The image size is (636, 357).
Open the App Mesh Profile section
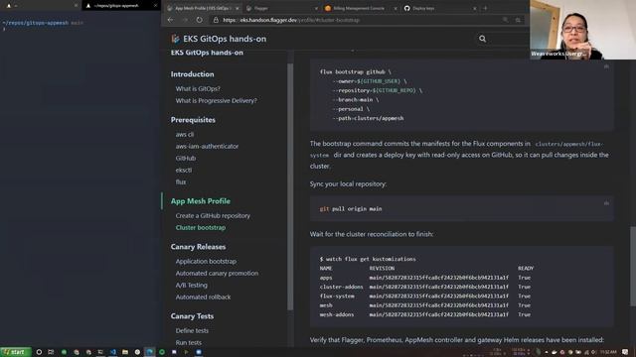tap(201, 201)
